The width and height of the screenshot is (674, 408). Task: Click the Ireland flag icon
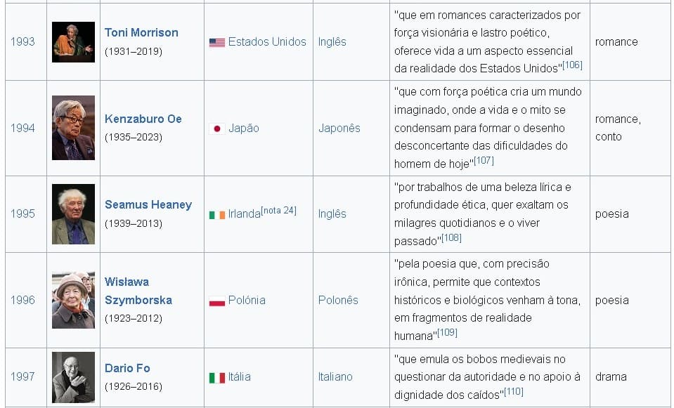click(216, 214)
